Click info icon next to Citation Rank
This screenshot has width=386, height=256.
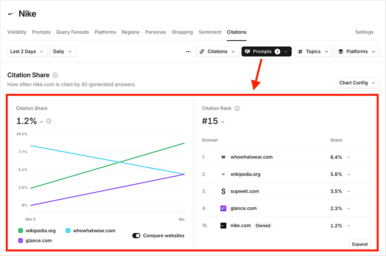[x=237, y=108]
